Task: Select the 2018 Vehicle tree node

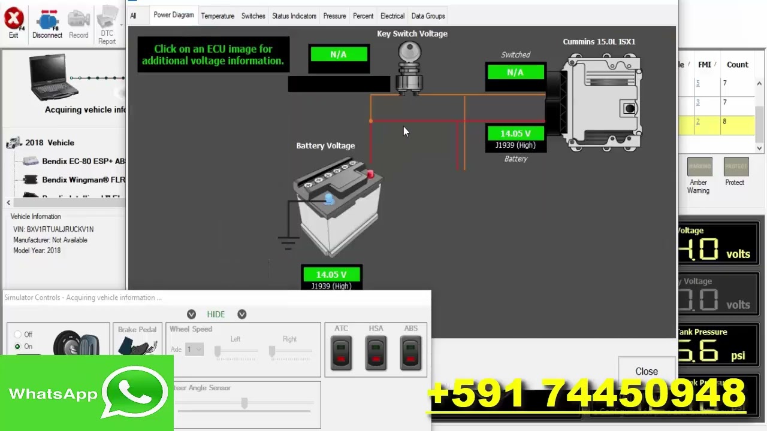Action: (50, 143)
